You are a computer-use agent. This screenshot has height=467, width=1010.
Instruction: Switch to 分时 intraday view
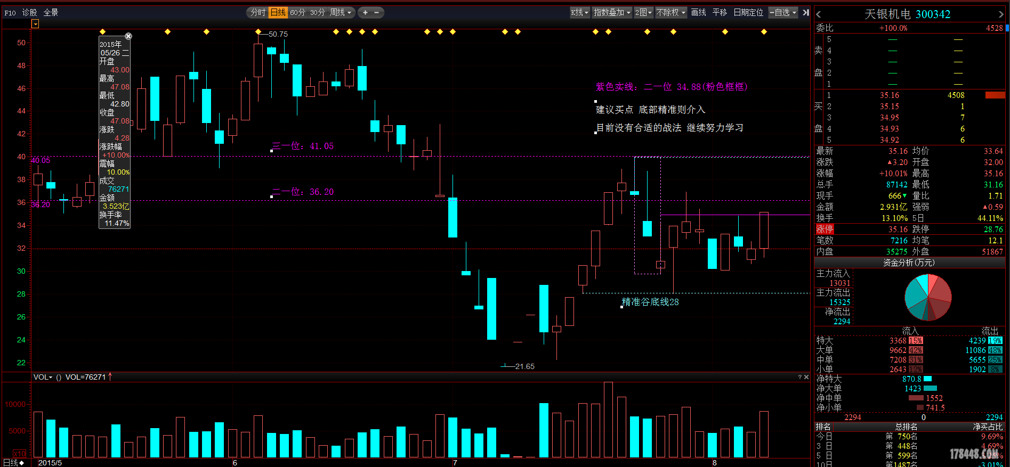coord(258,12)
